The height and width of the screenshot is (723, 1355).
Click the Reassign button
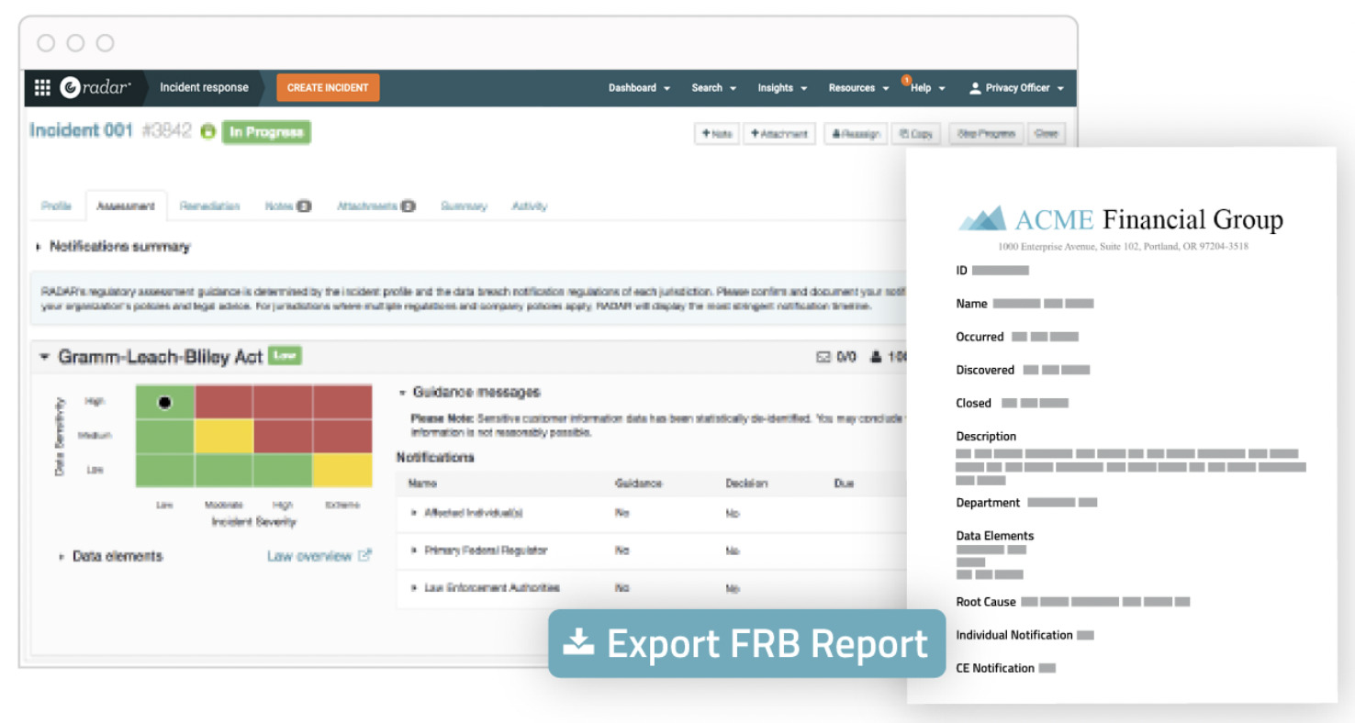(856, 133)
